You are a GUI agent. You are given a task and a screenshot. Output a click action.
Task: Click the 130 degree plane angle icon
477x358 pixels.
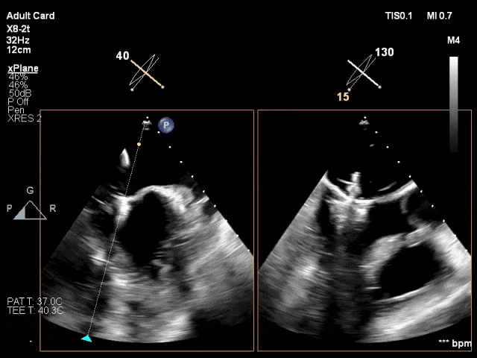click(364, 75)
